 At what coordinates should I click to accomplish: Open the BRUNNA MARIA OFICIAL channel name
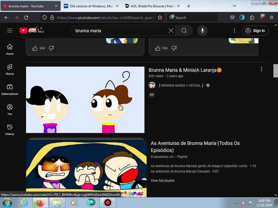(x=181, y=85)
